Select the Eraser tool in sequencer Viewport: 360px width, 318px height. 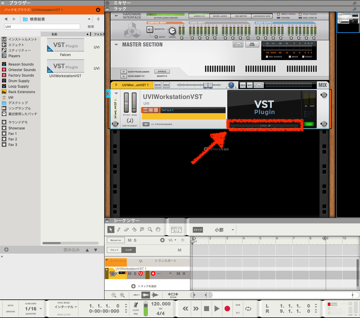126,230
